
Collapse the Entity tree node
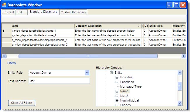pos(111,73)
